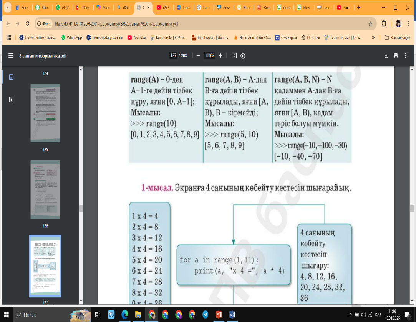Screen dimensions: 416x322
Task: Open the PDF sidebar menu (hamburger)
Action: pos(11,56)
